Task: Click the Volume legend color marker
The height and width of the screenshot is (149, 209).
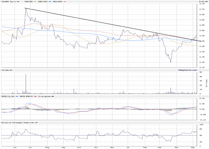Action: (x=11, y=70)
